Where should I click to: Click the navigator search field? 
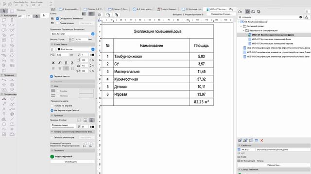point(270,17)
